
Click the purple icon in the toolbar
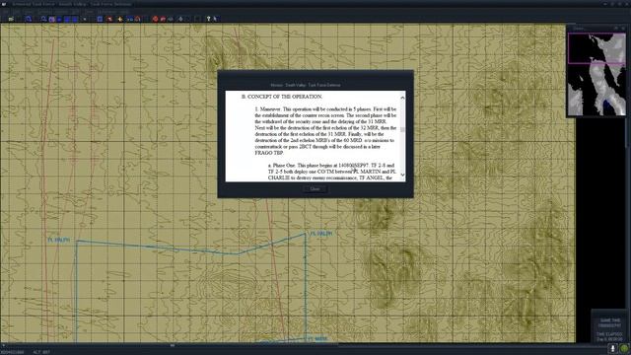click(51, 19)
